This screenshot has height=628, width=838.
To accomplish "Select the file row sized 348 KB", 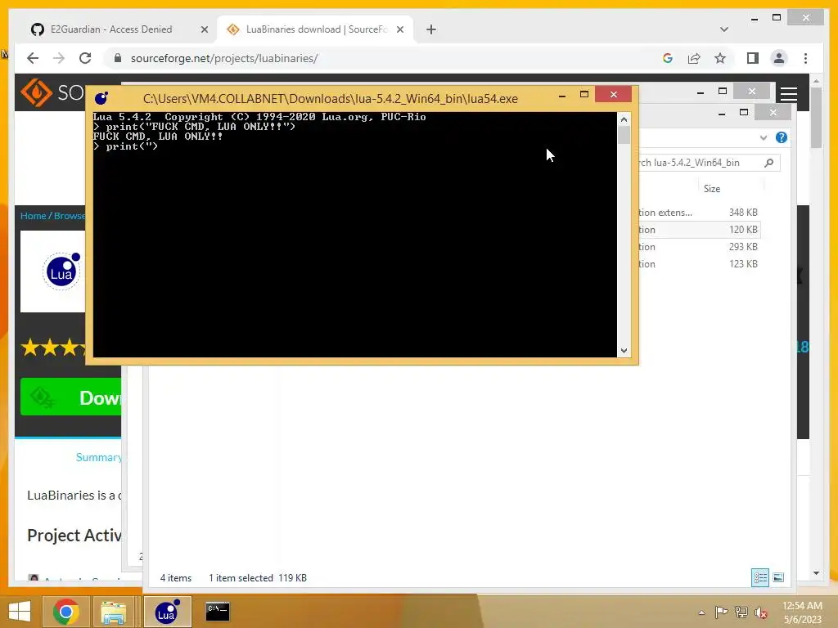I will coord(699,213).
